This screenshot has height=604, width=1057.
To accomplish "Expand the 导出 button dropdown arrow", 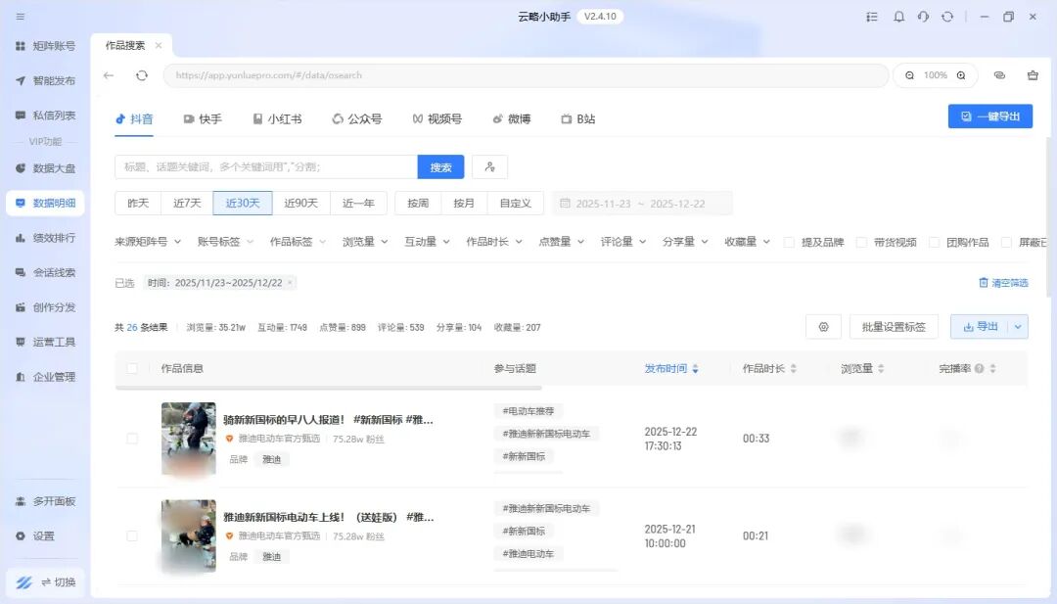I will click(1018, 327).
